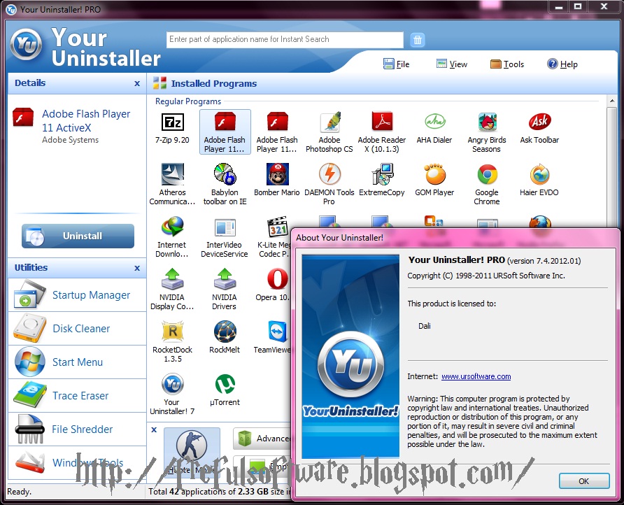This screenshot has height=505, width=624.
Task: Click the scrollbar up arrow
Action: point(612,101)
